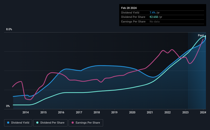Toggle the Earnings Per Share legend item
210x130 pixels.
coord(86,123)
